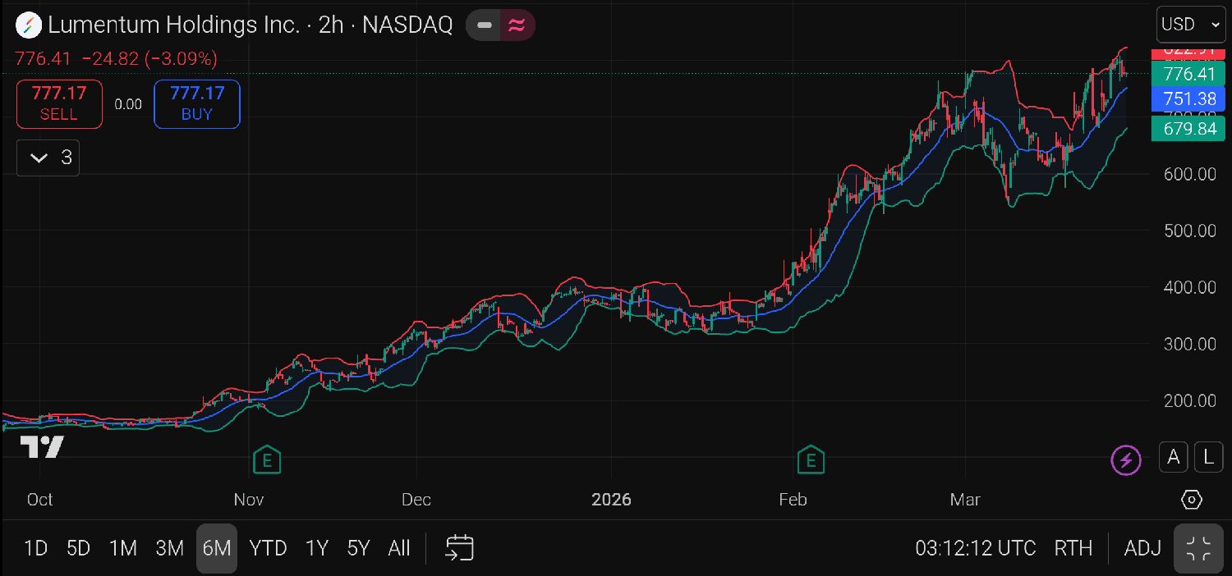Exit fullscreen using the collapse icon

[1198, 548]
